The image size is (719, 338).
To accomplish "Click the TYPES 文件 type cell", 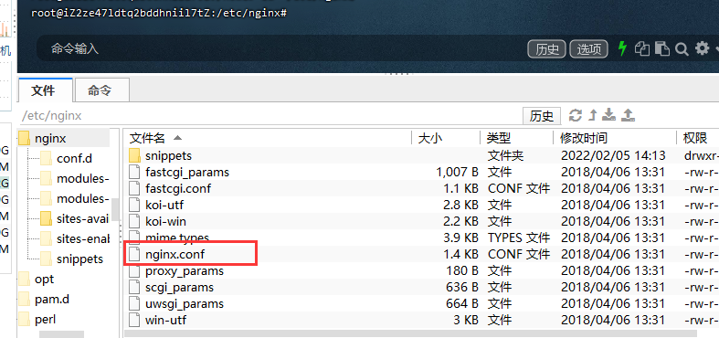I will 519,238.
